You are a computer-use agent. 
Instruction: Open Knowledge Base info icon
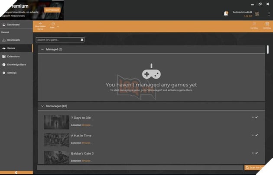[4, 64]
